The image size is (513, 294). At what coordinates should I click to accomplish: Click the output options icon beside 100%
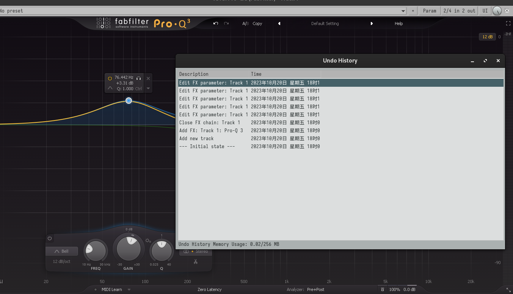point(383,289)
